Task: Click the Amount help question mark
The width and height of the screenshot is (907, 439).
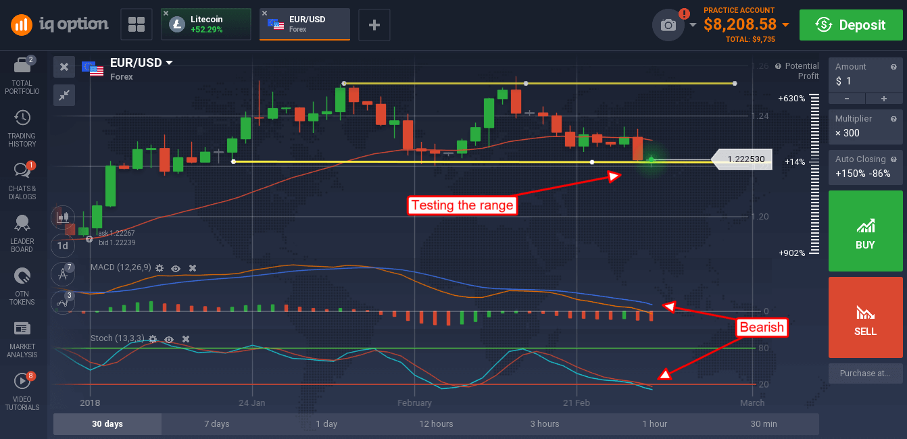Action: (x=893, y=67)
